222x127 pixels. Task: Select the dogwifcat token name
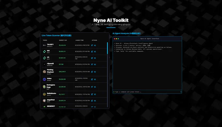pyautogui.click(x=51, y=100)
